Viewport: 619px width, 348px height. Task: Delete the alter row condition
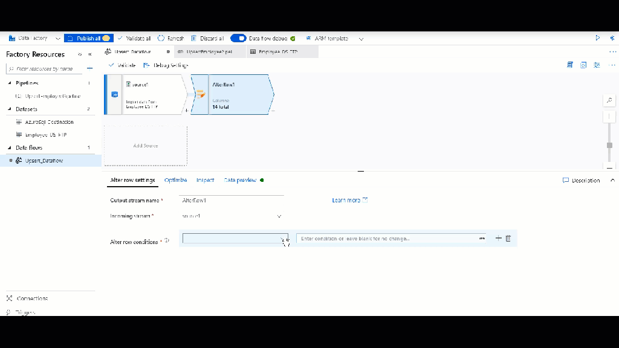coord(508,238)
